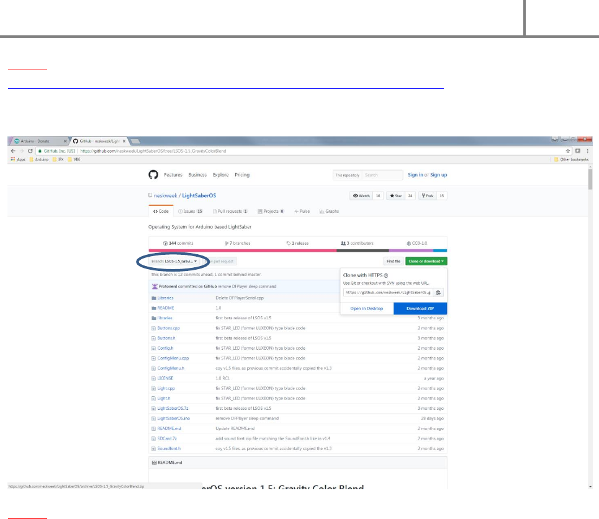The image size is (599, 519).
Task: Open the ConfigMenu.cpp file
Action: pos(173,358)
